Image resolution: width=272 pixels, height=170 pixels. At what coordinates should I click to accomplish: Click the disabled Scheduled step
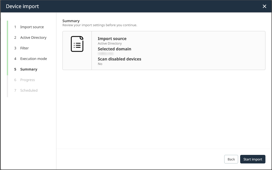(x=28, y=90)
